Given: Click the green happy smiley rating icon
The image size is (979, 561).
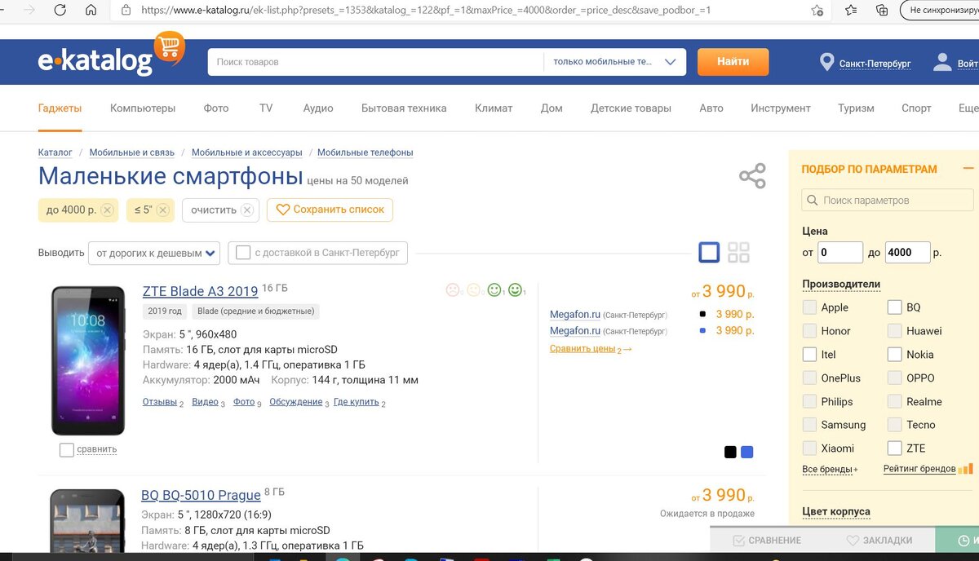Looking at the screenshot, I should (515, 289).
